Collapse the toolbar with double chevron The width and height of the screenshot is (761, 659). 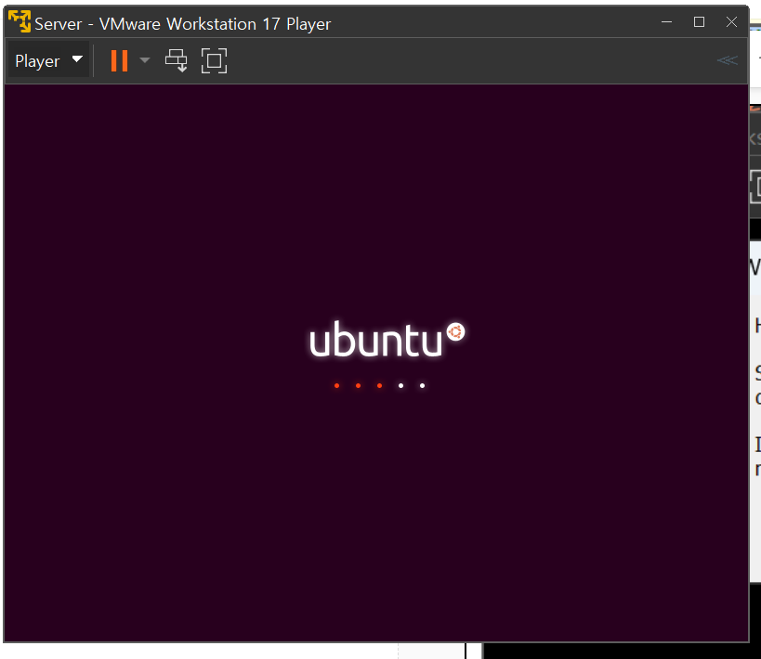click(727, 60)
